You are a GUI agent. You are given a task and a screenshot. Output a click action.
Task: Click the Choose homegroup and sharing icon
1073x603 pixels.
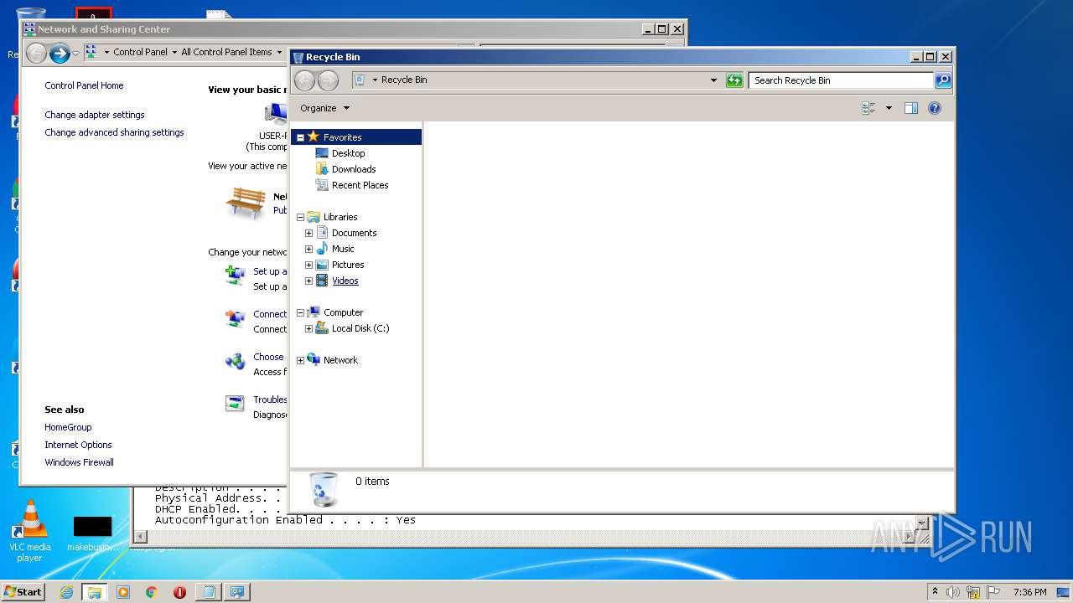click(235, 361)
